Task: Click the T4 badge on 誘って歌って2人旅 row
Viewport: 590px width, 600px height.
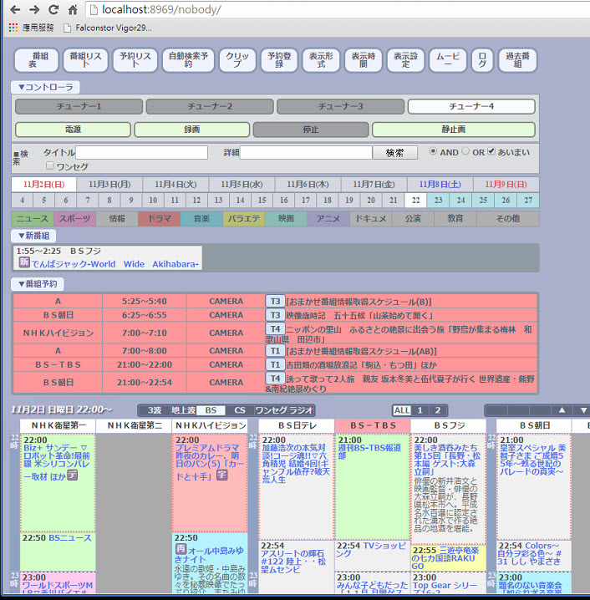Action: (x=275, y=379)
